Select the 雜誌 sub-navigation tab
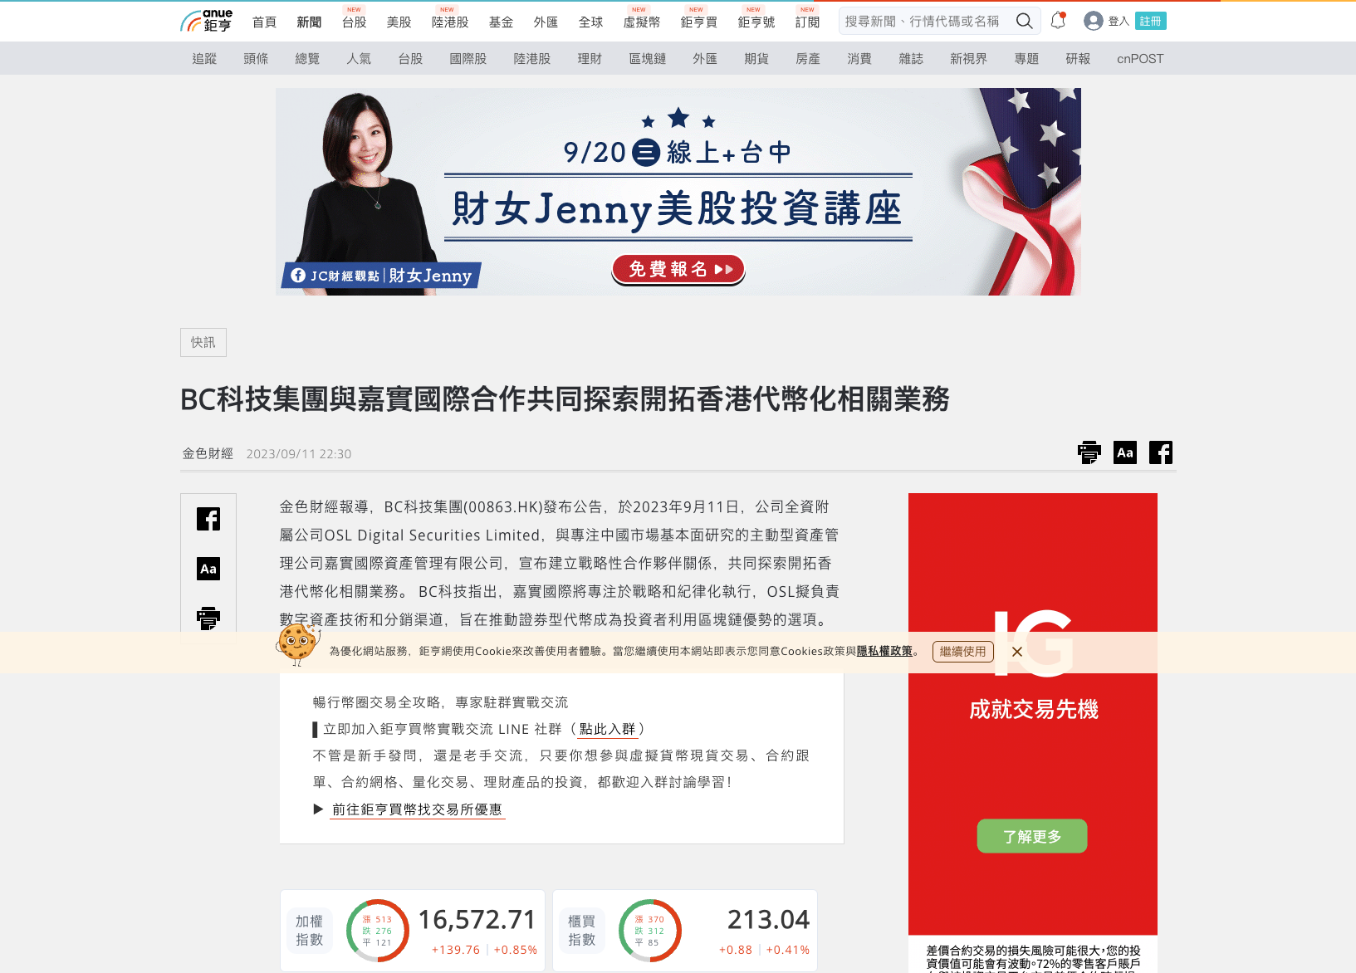 tap(911, 59)
